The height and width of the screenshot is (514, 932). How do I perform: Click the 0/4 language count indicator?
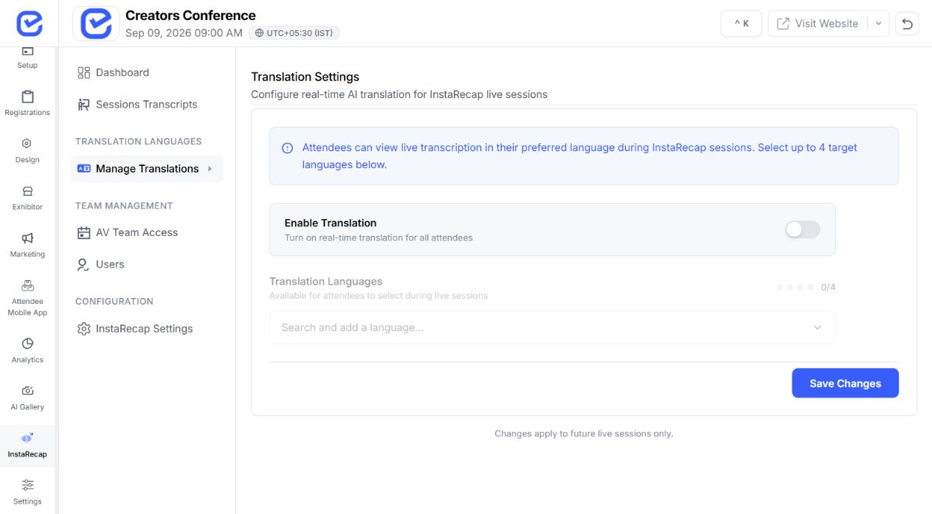pyautogui.click(x=828, y=288)
